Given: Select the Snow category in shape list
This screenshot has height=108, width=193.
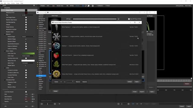Looking at the screenshot, I should 40,78.
